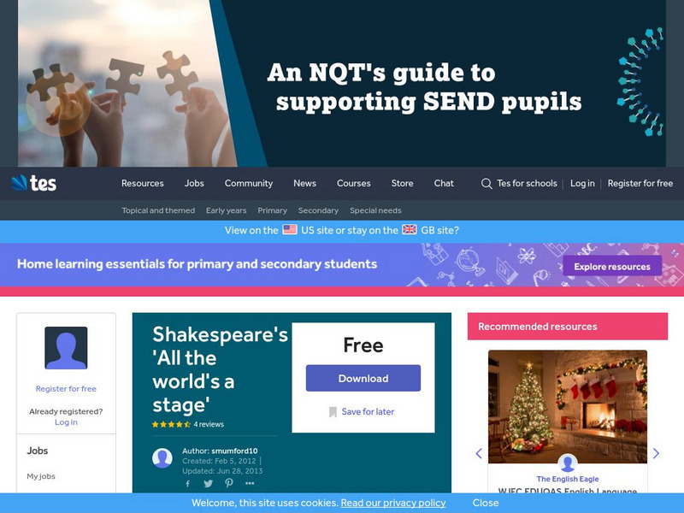Screen dimensions: 684x513
Task: Click the US flag icon
Action: tap(290, 229)
